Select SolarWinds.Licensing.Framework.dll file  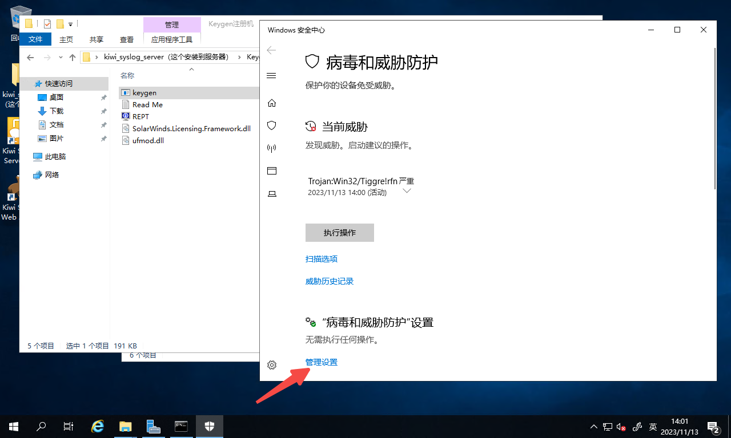tap(191, 128)
